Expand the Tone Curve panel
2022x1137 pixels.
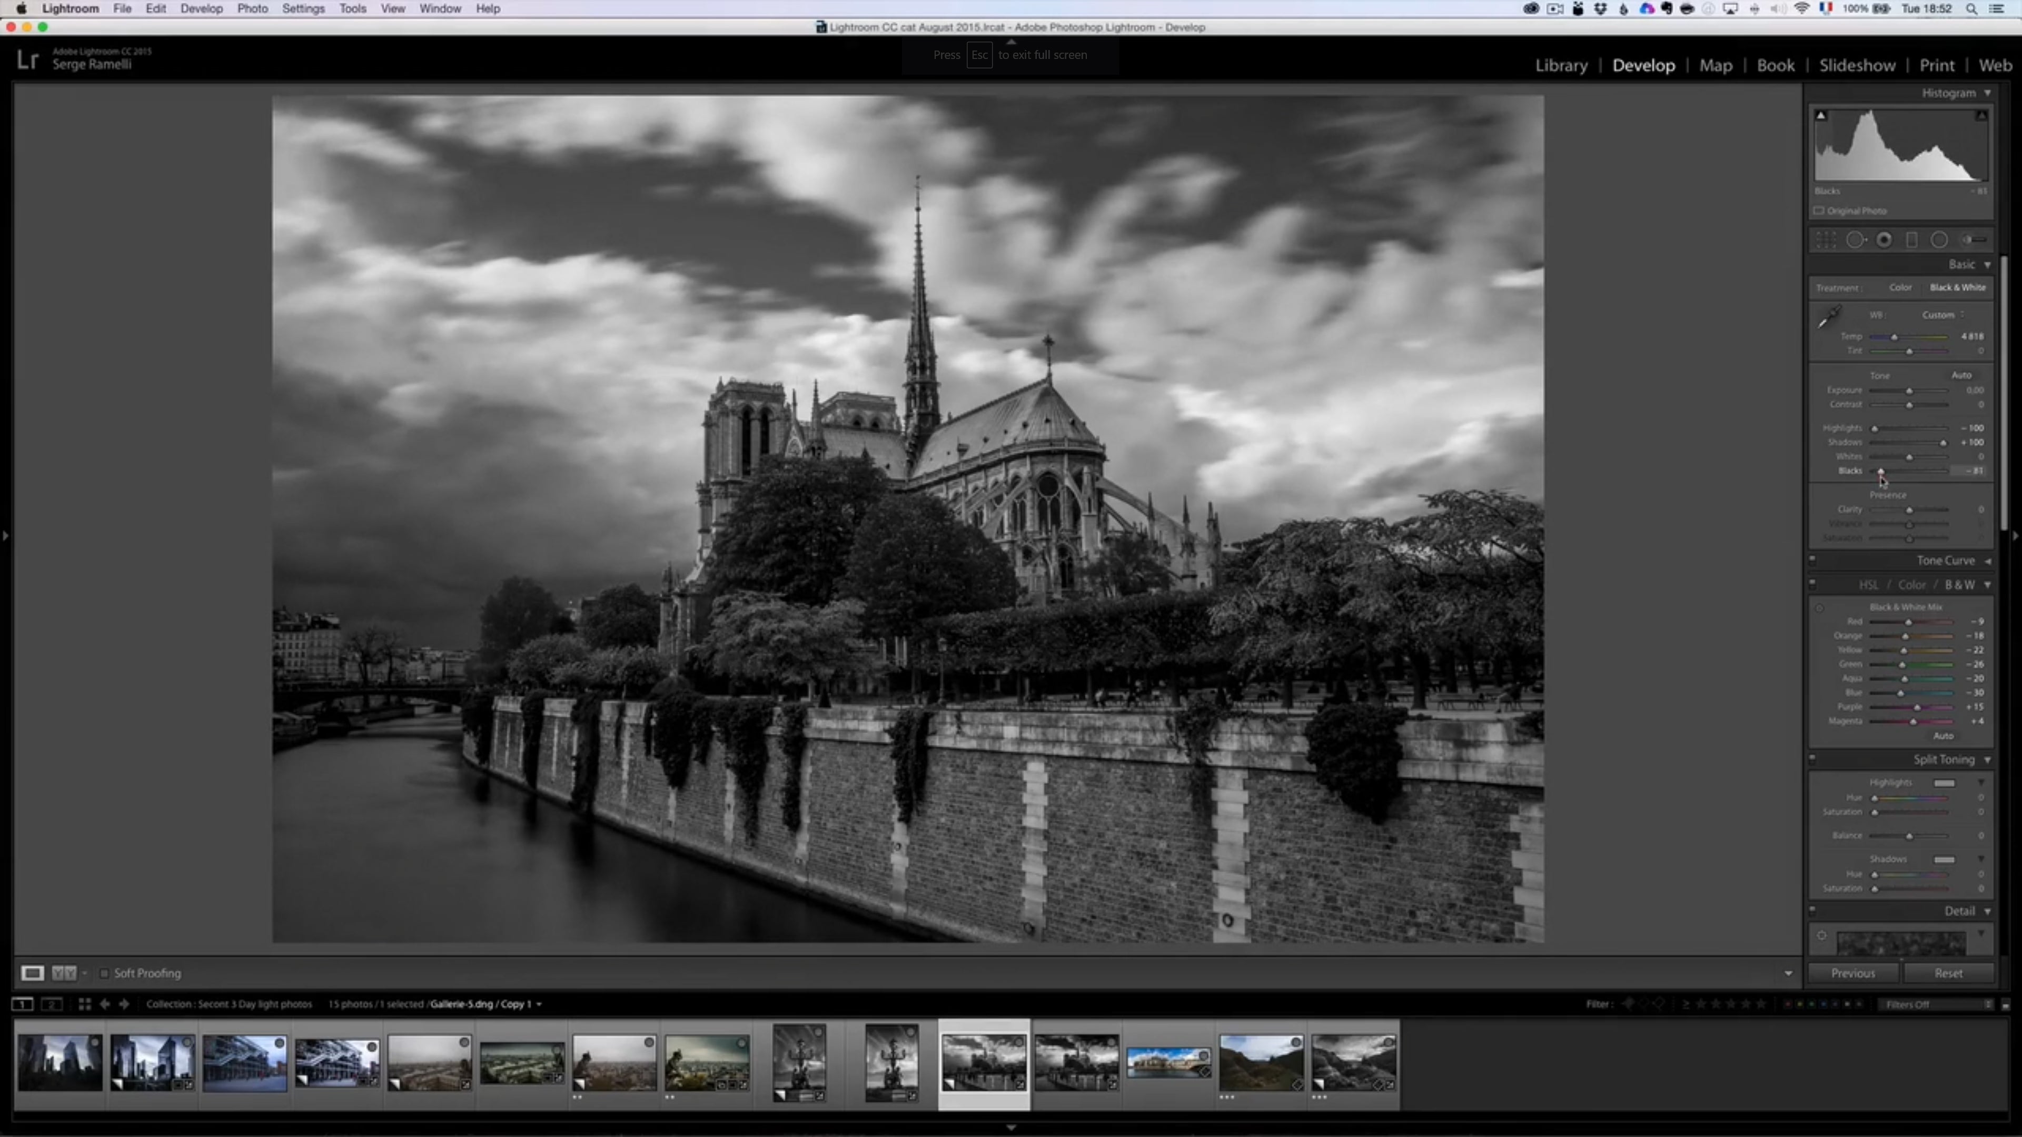coord(1946,560)
